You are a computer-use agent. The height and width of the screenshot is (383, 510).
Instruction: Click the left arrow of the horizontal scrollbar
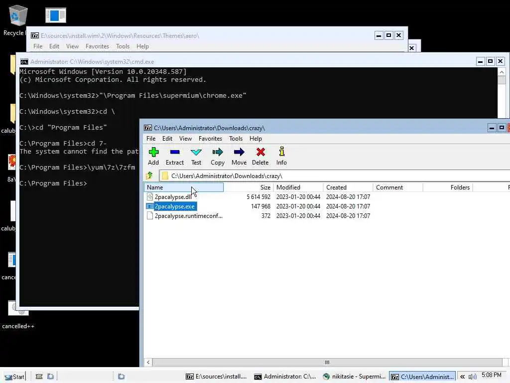click(148, 362)
